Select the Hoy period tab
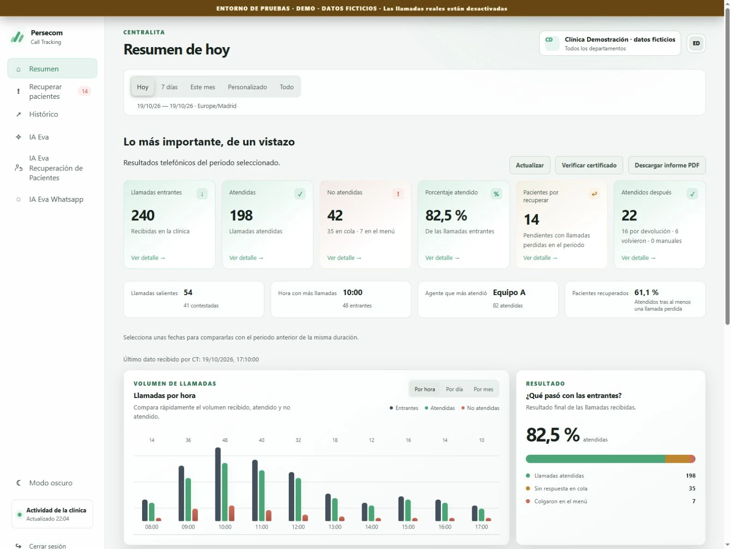This screenshot has height=549, width=731. (143, 87)
